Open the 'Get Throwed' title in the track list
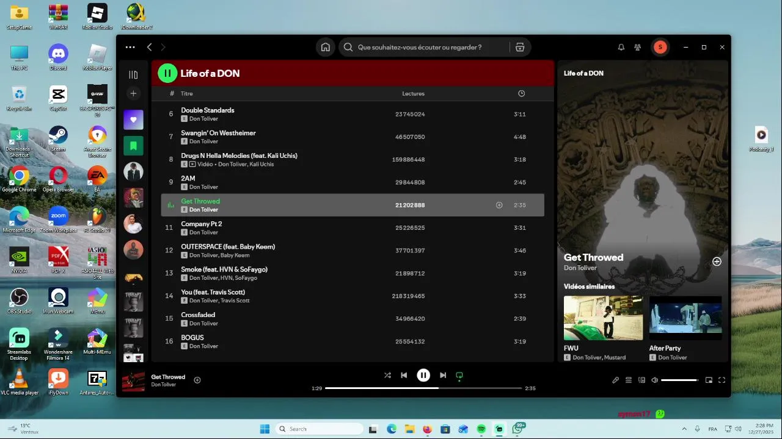The width and height of the screenshot is (782, 439). coord(200,201)
